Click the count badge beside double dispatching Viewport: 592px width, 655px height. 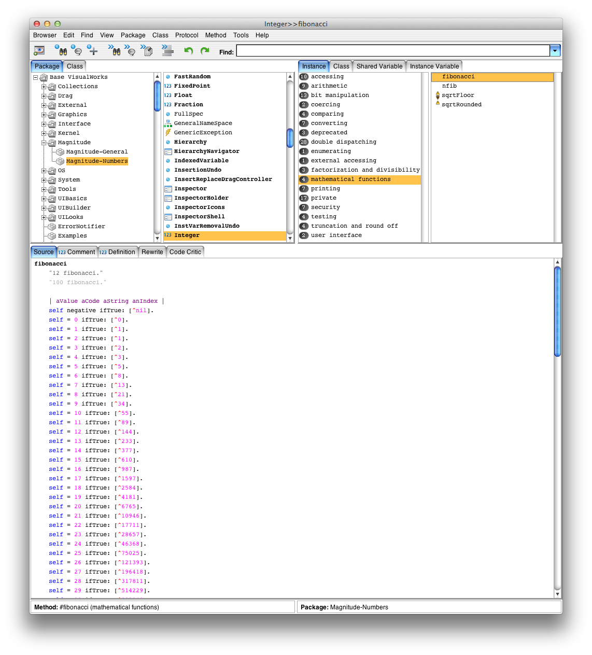click(304, 142)
